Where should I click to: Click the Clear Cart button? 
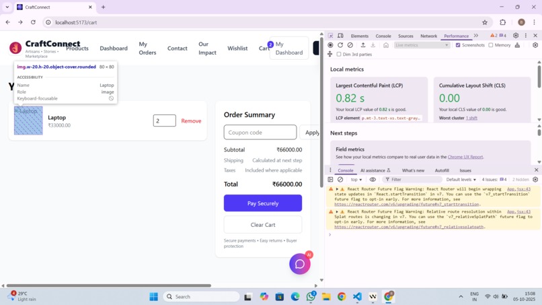click(x=263, y=225)
